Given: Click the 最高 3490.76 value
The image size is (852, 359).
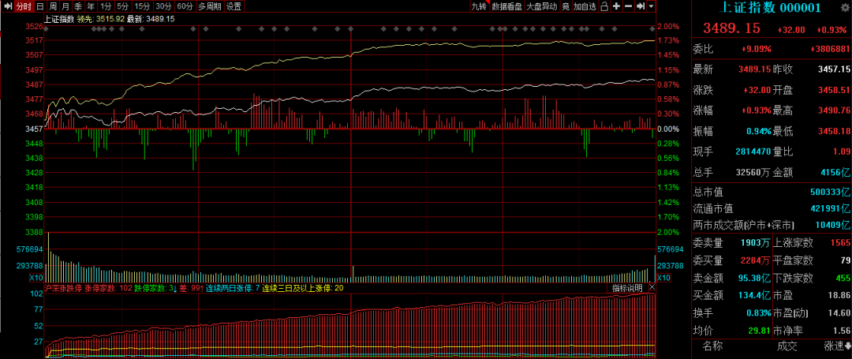Looking at the screenshot, I should [x=834, y=110].
